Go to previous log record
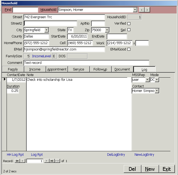 (x=23, y=161)
